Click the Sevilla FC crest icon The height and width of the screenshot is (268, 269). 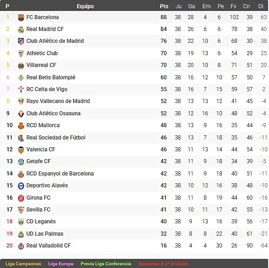(x=21, y=210)
